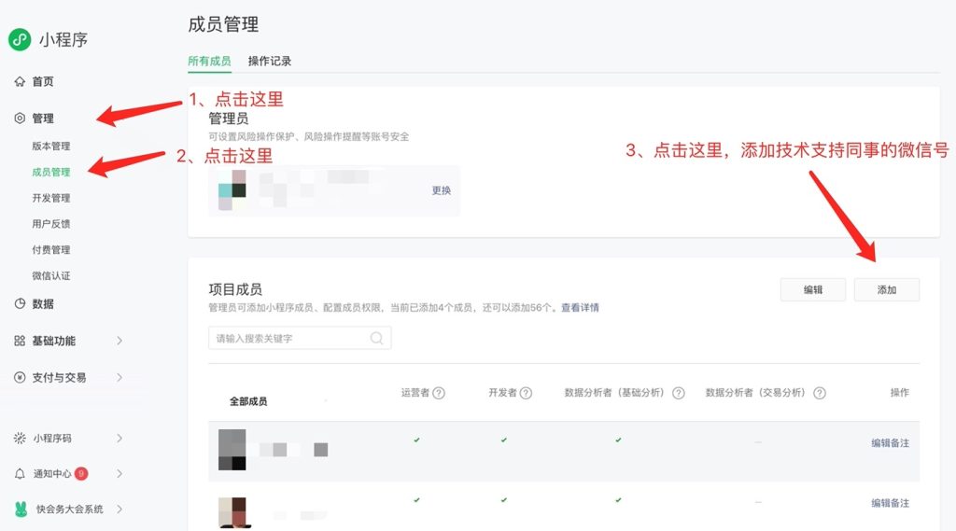The width and height of the screenshot is (956, 531).
Task: Click help icon beside 数据分析者（交易分析）
Action: point(820,393)
